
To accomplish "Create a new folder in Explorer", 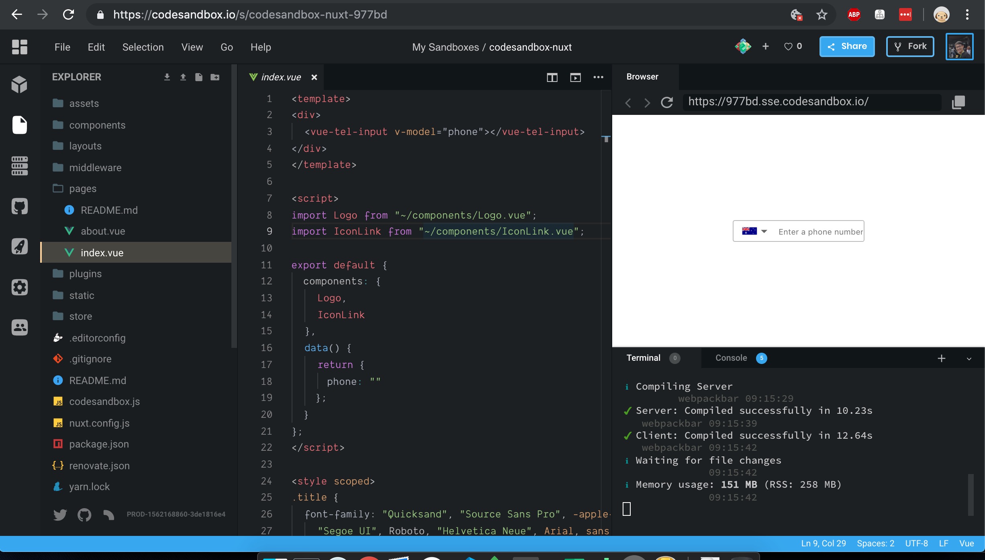I will click(215, 77).
